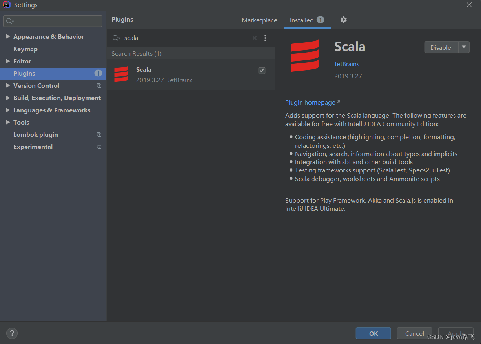Click the Search Results (1) header
The height and width of the screenshot is (344, 481).
pyautogui.click(x=137, y=54)
